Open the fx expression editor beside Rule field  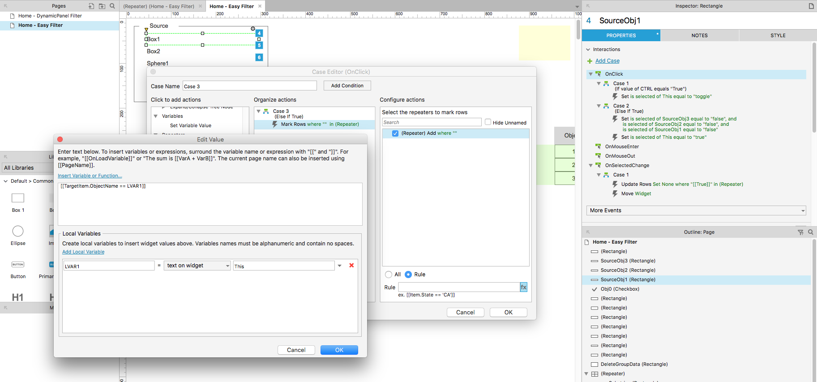tap(523, 287)
